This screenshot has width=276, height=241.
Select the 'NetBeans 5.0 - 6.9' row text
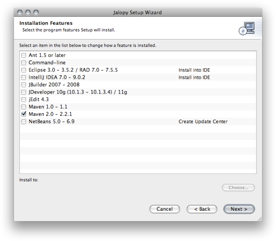[51, 122]
